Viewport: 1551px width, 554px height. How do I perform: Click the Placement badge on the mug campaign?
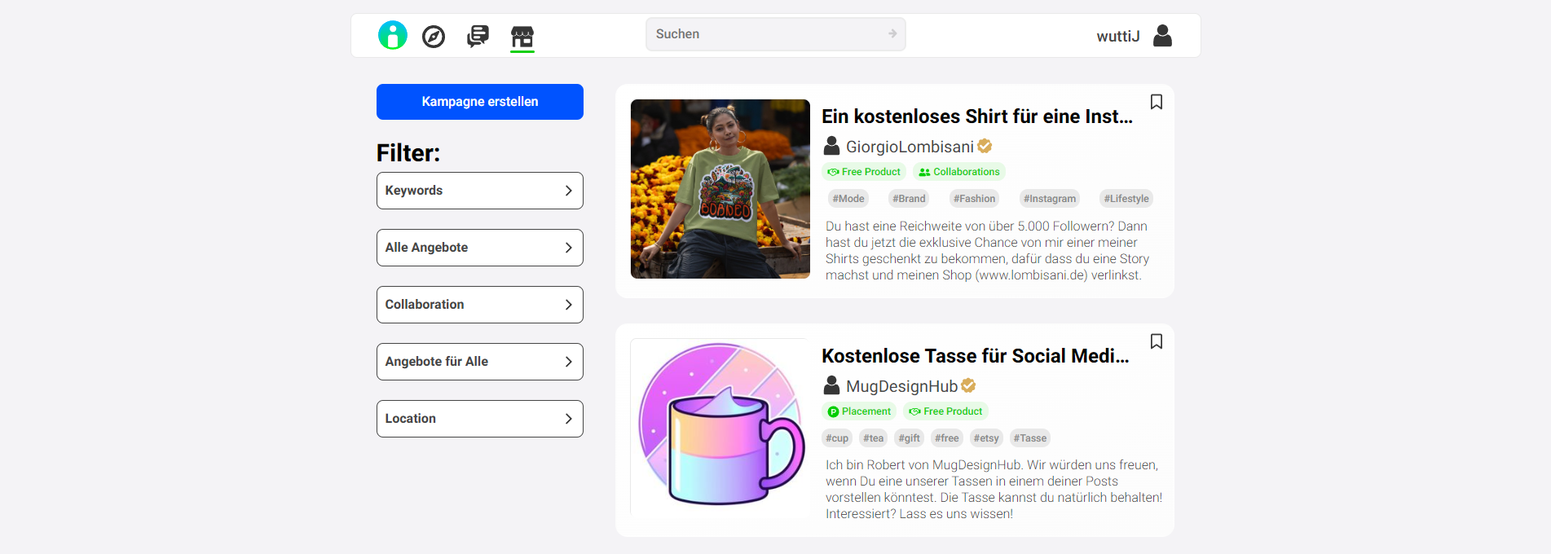859,411
